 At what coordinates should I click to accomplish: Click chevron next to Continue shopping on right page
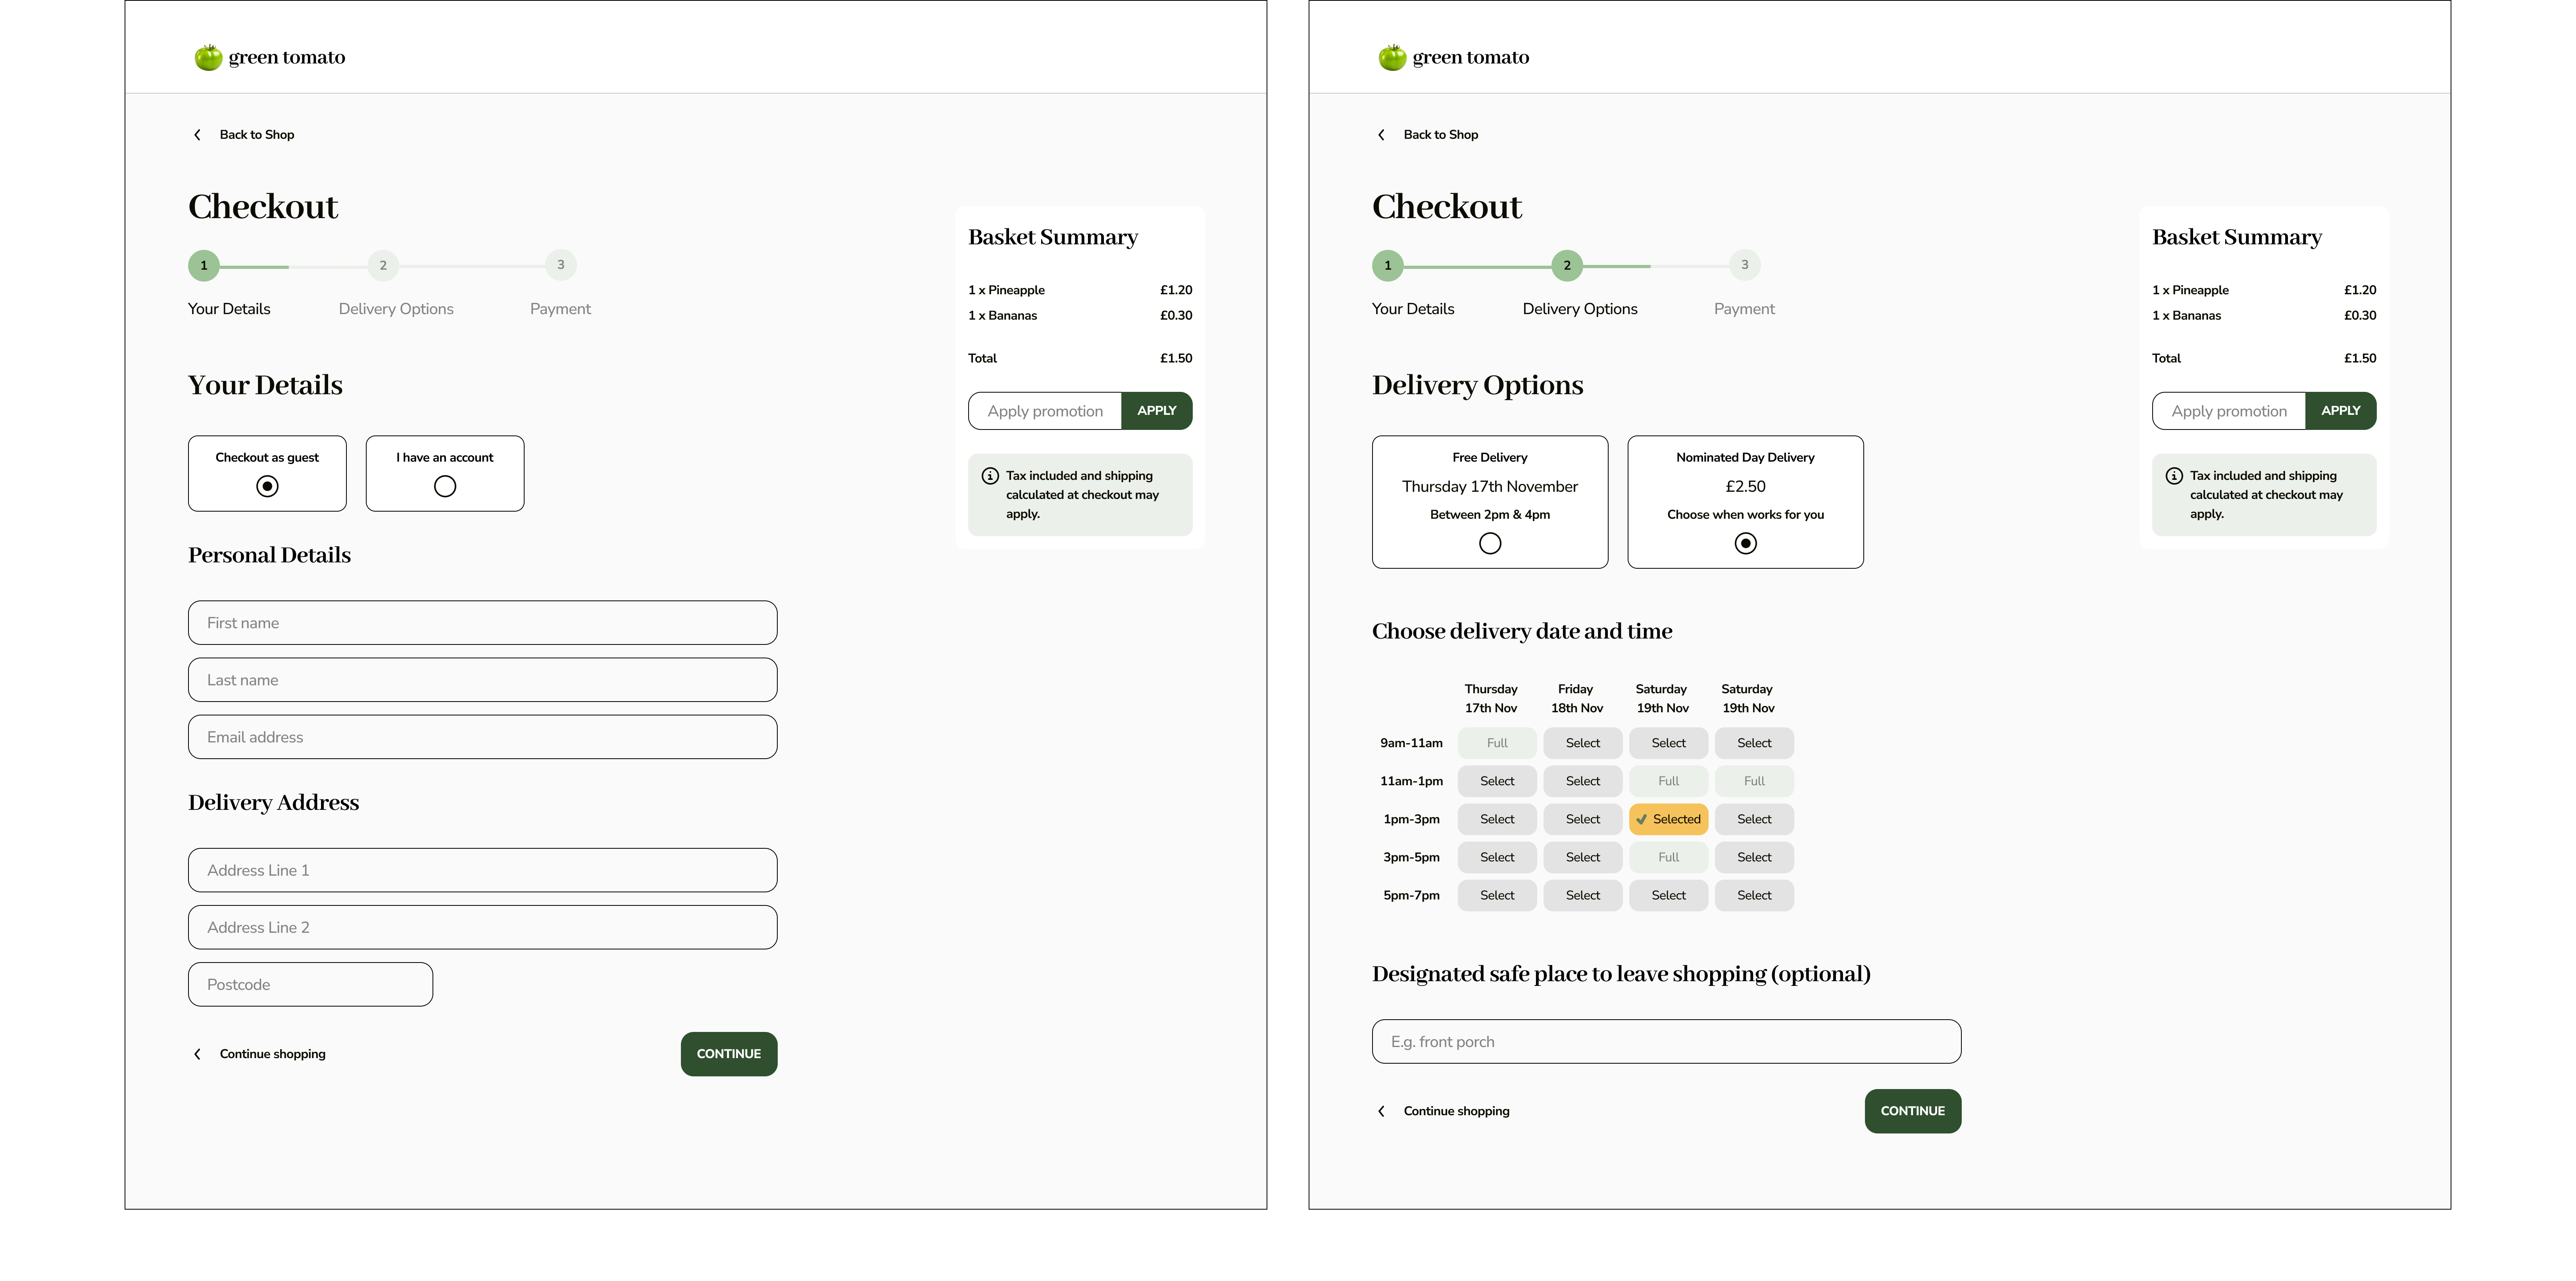point(1381,1111)
